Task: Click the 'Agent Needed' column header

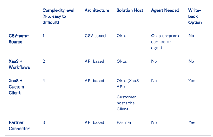Action: (x=165, y=10)
